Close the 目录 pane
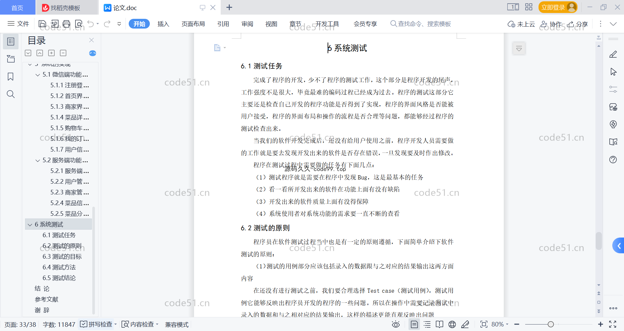The width and height of the screenshot is (624, 331). coord(91,40)
